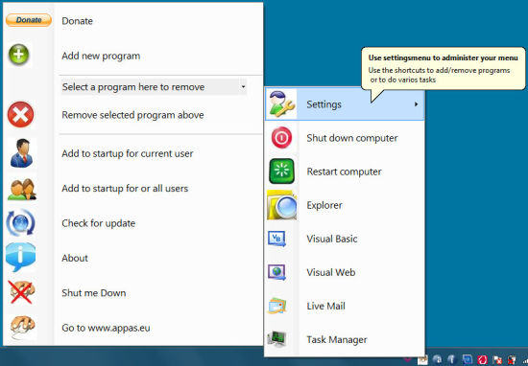Image resolution: width=528 pixels, height=366 pixels.
Task: Open the 'Select a program here to remove' dropdown
Action: coord(154,87)
